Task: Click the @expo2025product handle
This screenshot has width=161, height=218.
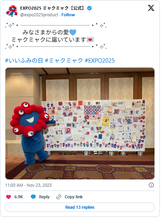Action: (39, 15)
